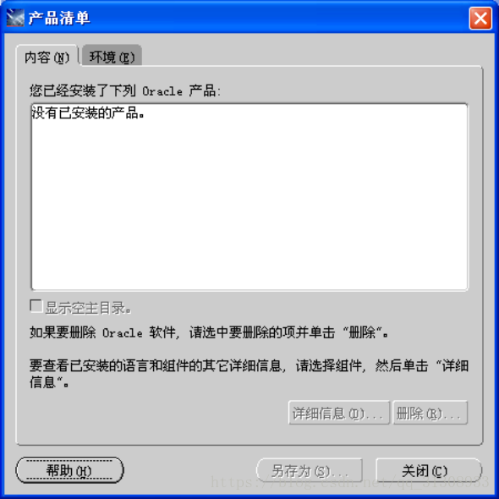Open help with the 帮助(H) button

pyautogui.click(x=69, y=470)
